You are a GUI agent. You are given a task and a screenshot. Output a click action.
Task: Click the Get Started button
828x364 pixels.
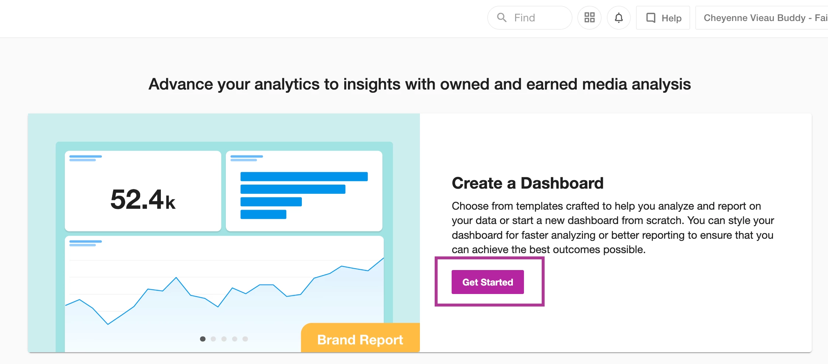[x=487, y=282]
